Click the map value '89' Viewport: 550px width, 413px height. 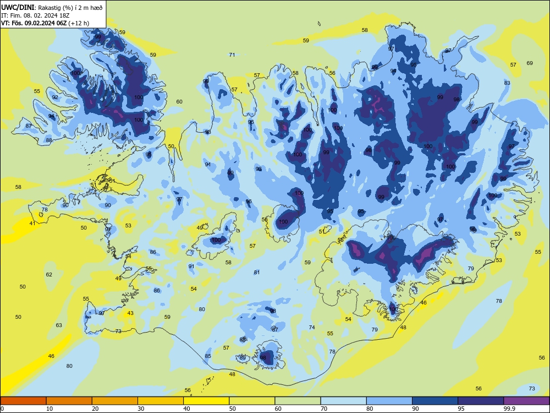click(x=243, y=358)
